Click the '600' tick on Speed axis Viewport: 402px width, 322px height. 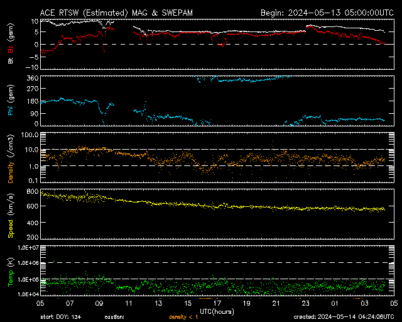click(x=33, y=206)
